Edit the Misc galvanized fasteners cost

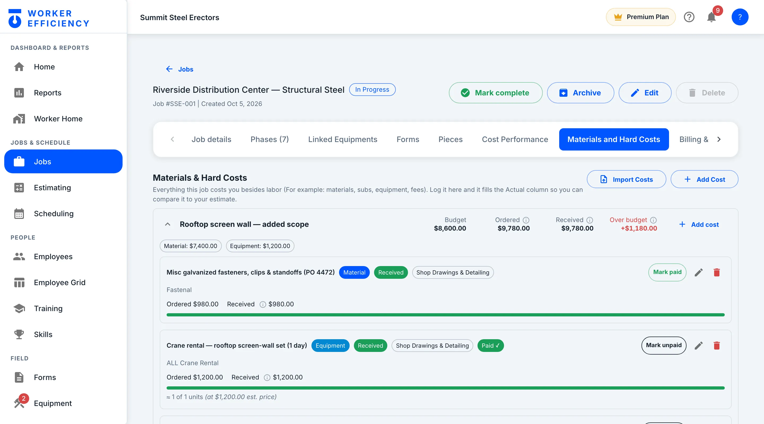(x=698, y=272)
